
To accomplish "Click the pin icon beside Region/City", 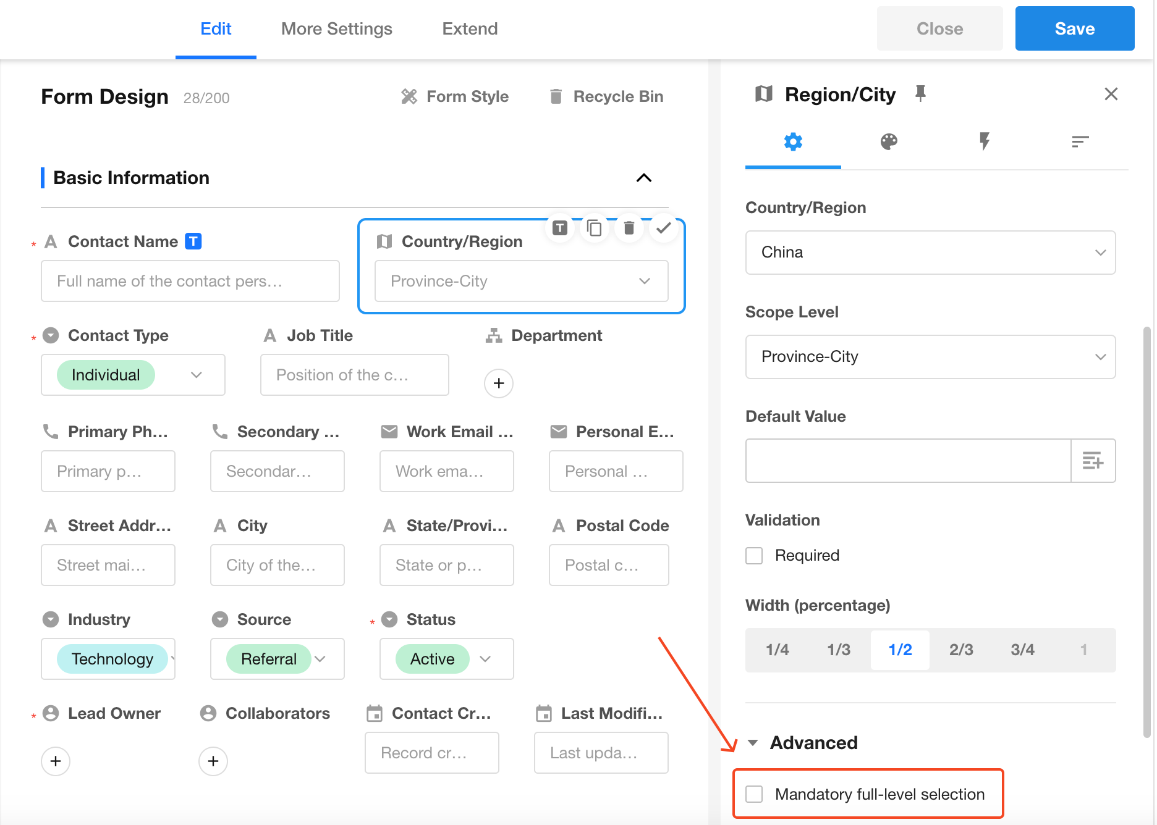I will coord(920,94).
